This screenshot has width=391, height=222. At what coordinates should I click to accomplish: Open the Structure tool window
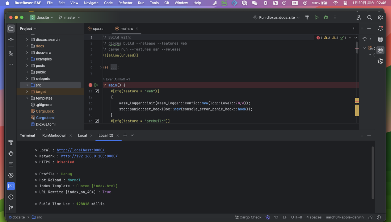pyautogui.click(x=11, y=53)
